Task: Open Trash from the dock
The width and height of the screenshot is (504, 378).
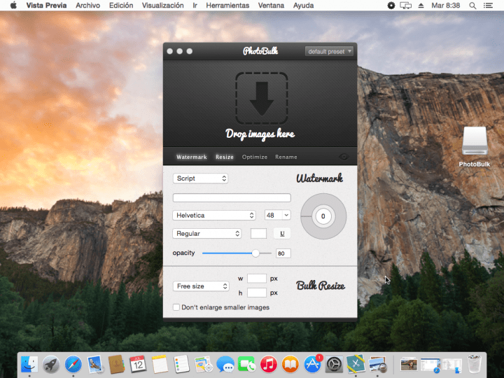Action: 474,365
